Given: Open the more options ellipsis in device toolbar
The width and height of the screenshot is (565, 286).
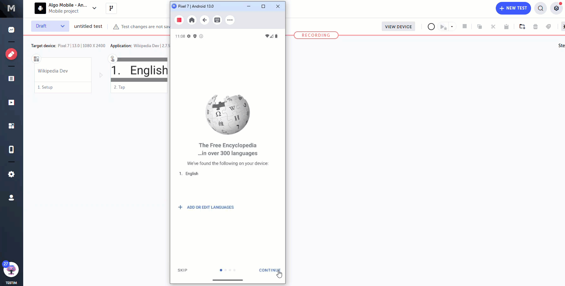Looking at the screenshot, I should tap(230, 20).
